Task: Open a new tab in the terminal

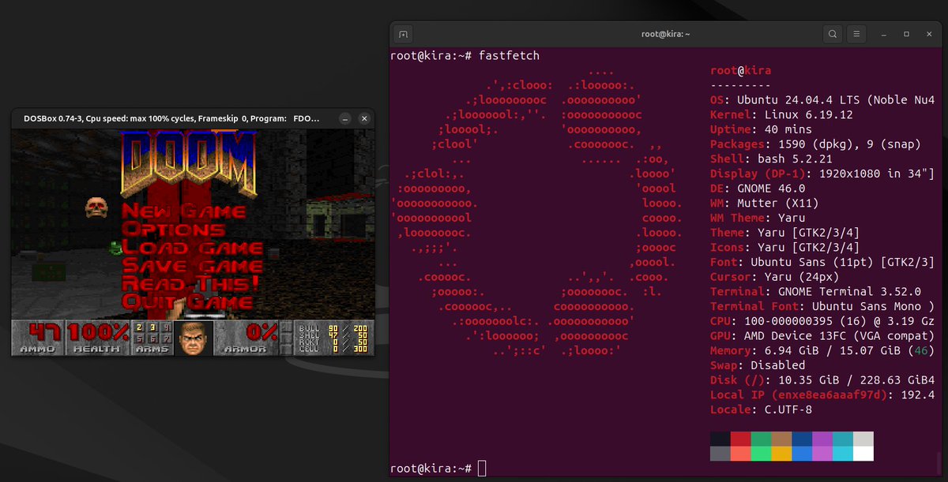Action: click(403, 35)
